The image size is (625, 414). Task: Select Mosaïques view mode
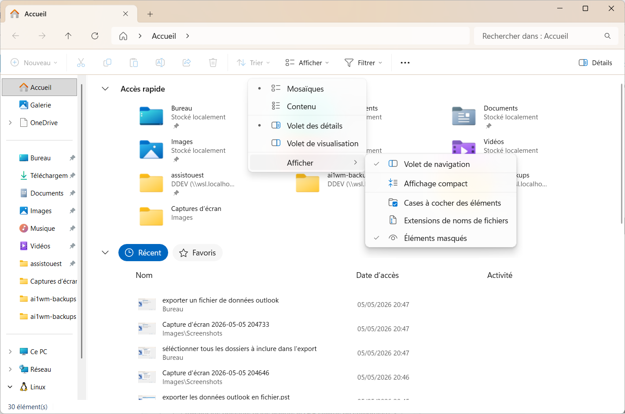click(307, 89)
